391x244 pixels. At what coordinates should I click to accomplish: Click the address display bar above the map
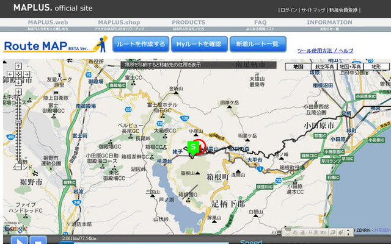pos(199,65)
